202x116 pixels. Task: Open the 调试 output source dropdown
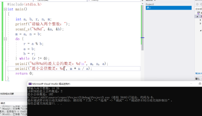coord(3,103)
